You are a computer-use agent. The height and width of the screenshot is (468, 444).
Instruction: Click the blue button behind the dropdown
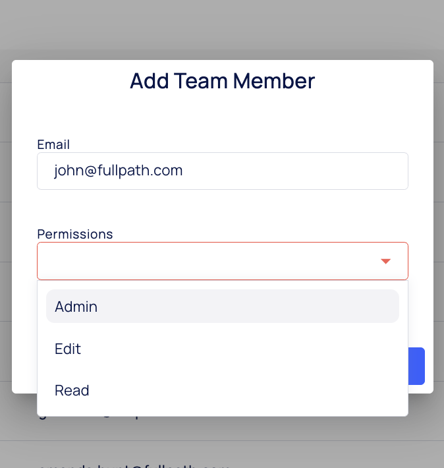click(x=417, y=366)
